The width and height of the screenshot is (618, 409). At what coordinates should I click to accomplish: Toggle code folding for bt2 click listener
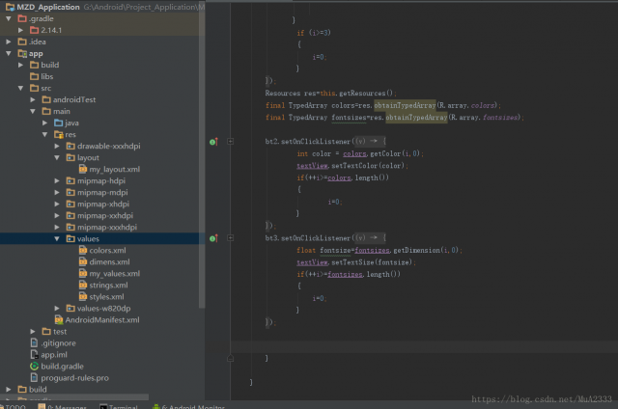[231, 141]
